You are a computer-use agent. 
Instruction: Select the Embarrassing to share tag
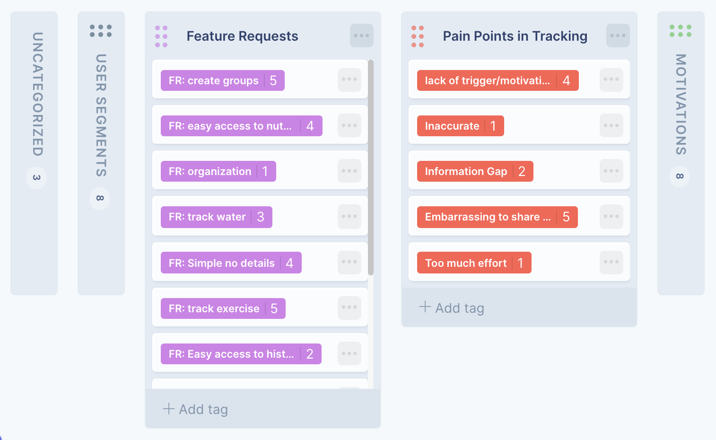(x=498, y=217)
